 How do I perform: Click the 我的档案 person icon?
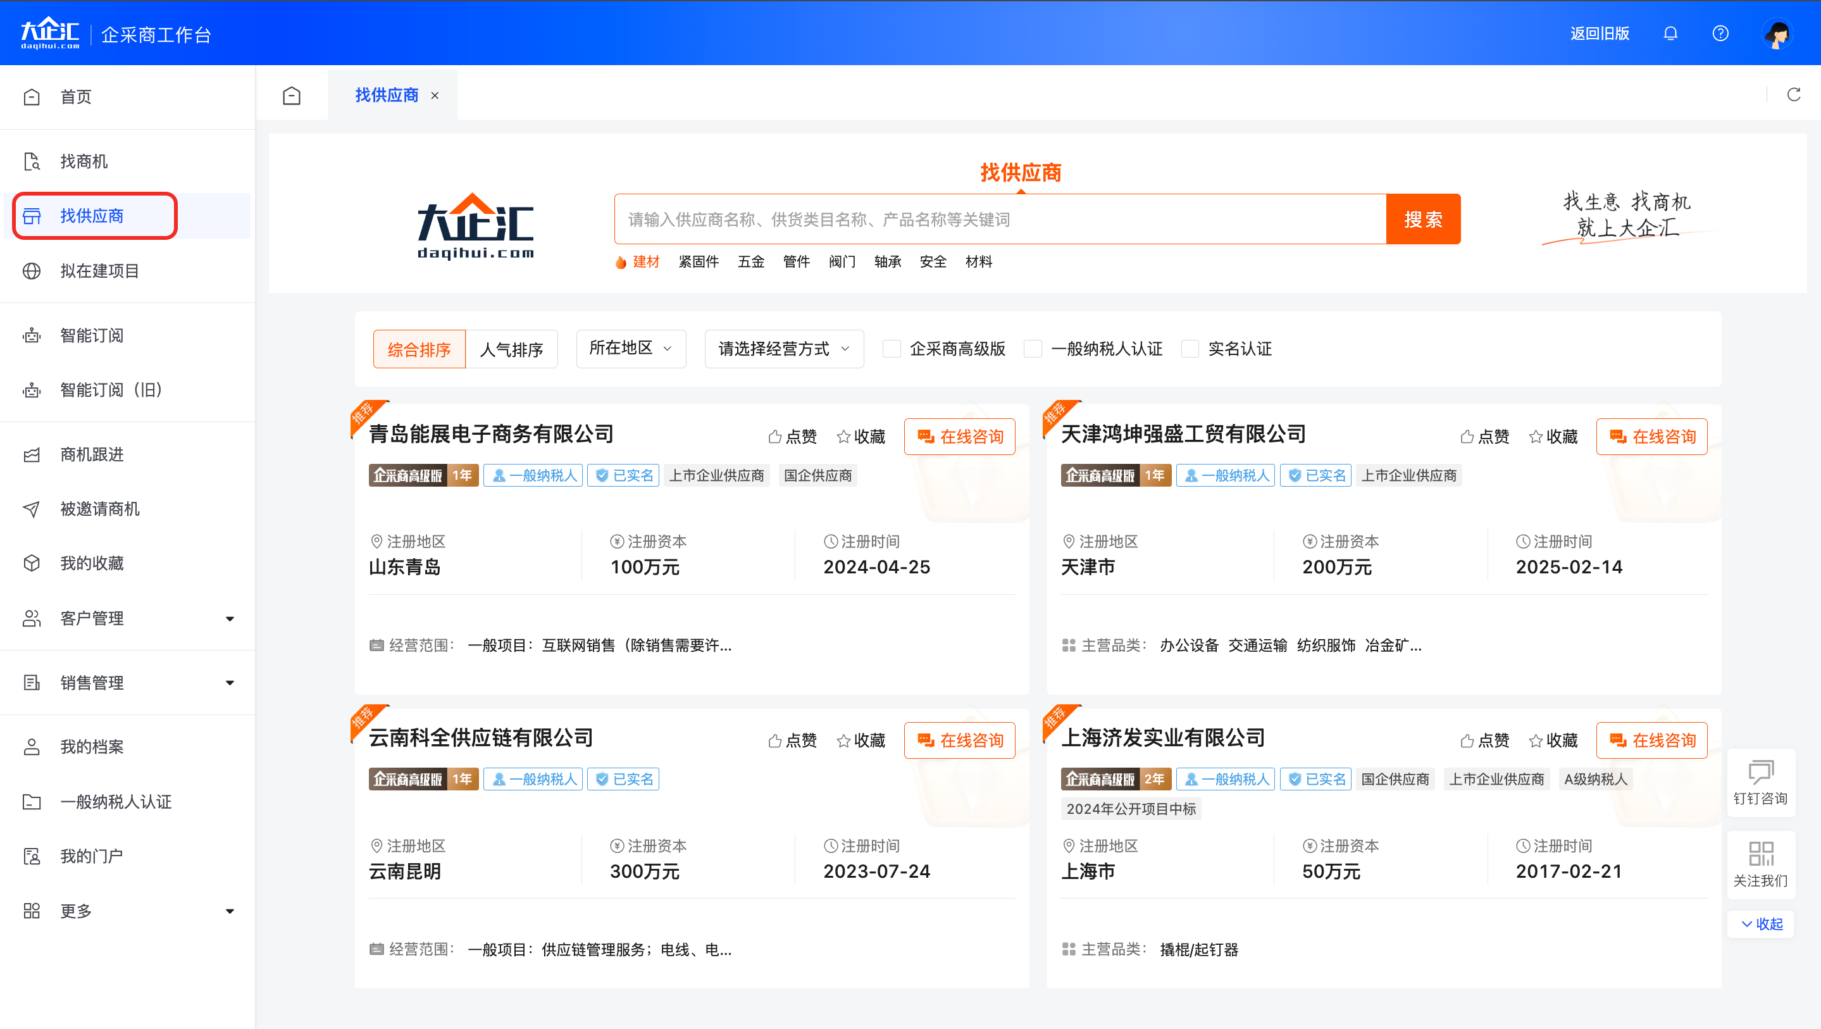tap(31, 747)
